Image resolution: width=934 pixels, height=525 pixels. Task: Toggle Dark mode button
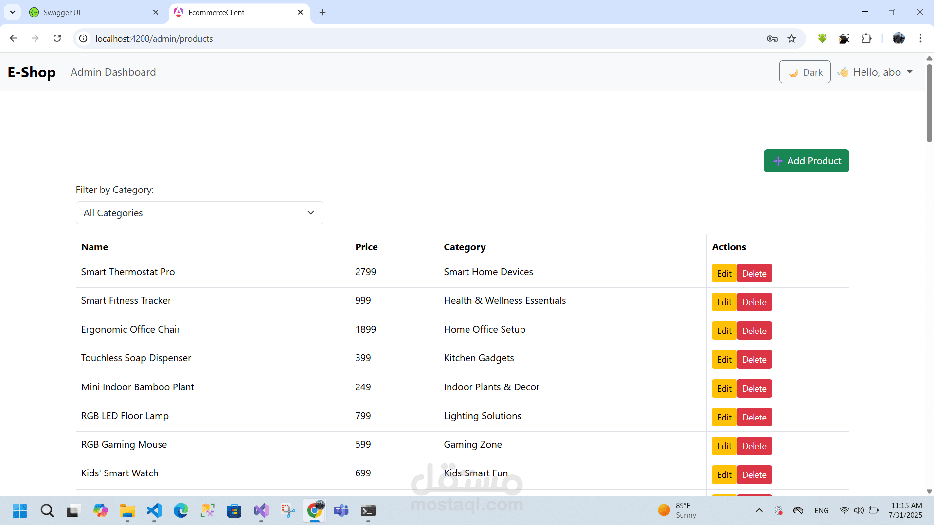coord(805,72)
